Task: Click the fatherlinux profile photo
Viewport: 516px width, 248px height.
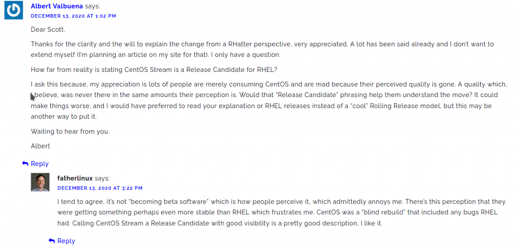Action: click(x=40, y=182)
